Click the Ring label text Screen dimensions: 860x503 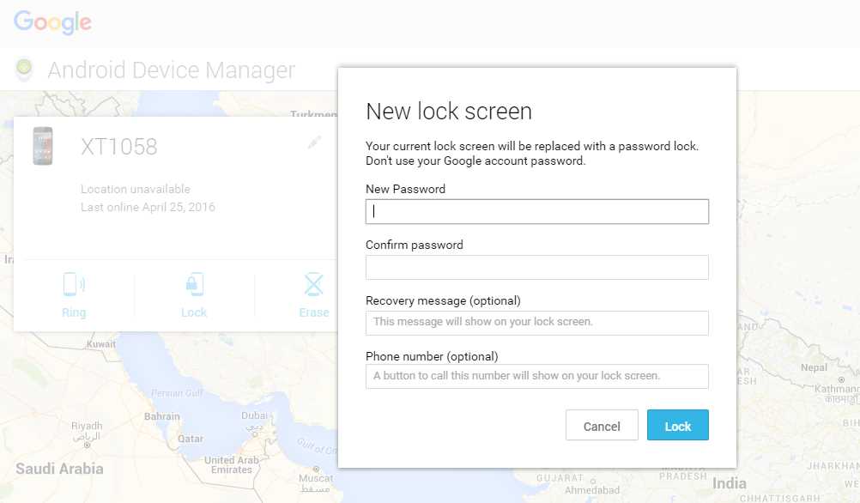tap(74, 312)
